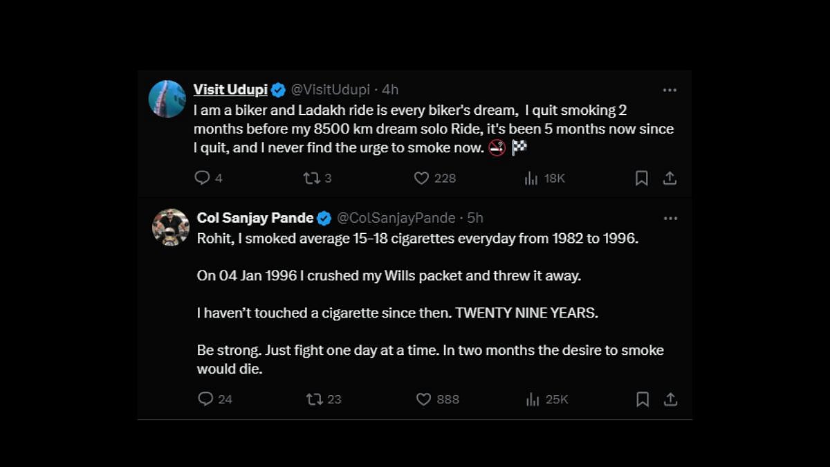The image size is (830, 467).
Task: Like the Visit Udupi tweet
Action: [421, 178]
